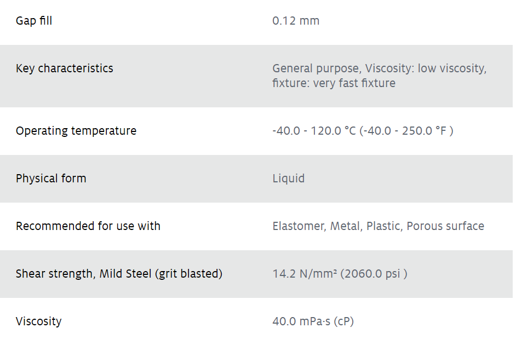Select the General purpose viscosity description text
Image resolution: width=516 pixels, height=345 pixels.
pos(380,68)
